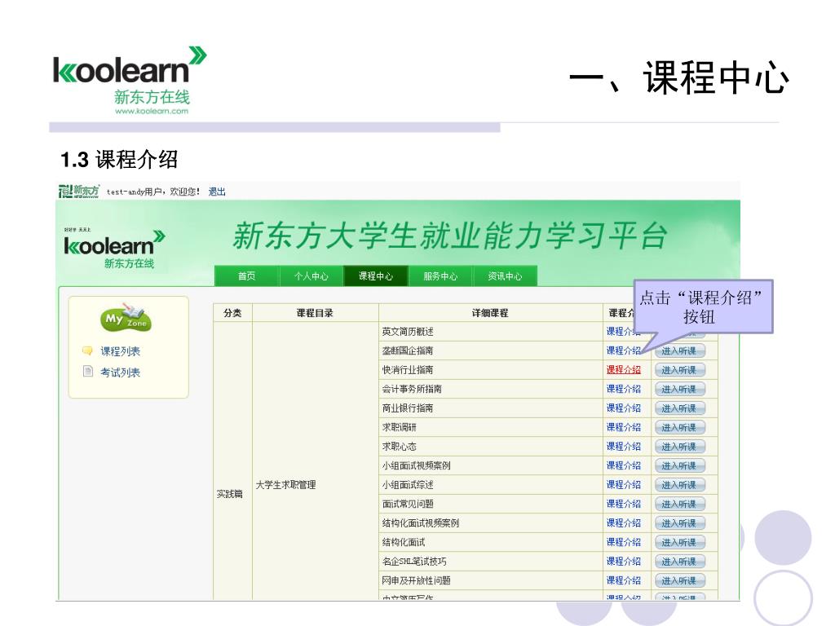Click 进入听课 for 小组面试综述
Viewport: 835px width, 626px height.
point(679,485)
